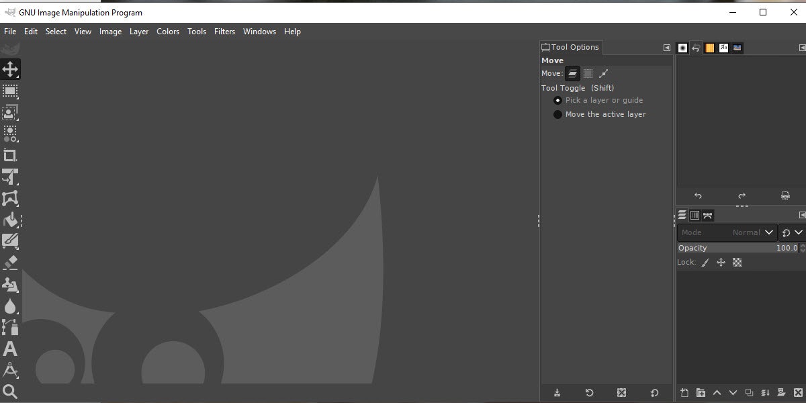
Task: Open the Colors menu
Action: pyautogui.click(x=168, y=32)
